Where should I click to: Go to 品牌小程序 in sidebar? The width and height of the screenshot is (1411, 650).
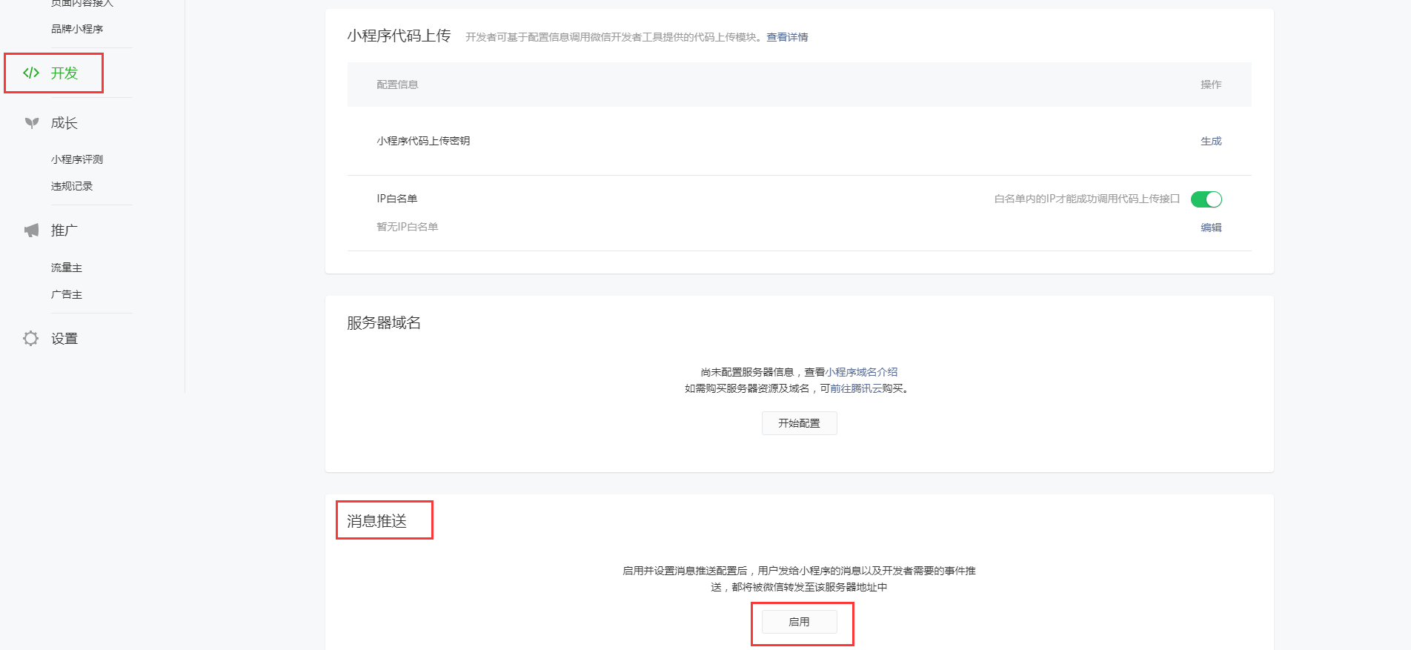[77, 29]
